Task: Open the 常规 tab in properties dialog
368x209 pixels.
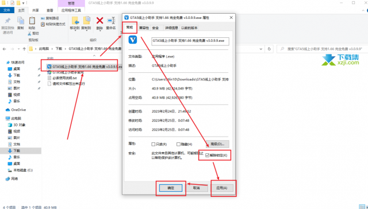Action: (x=129, y=28)
